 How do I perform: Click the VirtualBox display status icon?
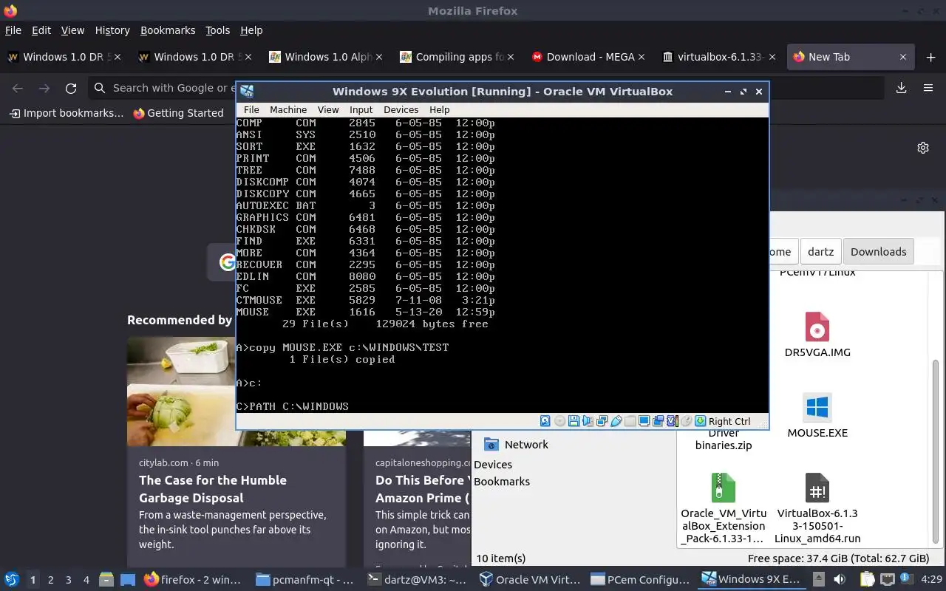644,421
